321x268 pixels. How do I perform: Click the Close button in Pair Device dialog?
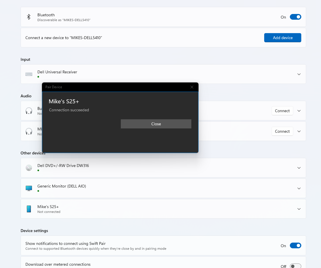pos(156,124)
